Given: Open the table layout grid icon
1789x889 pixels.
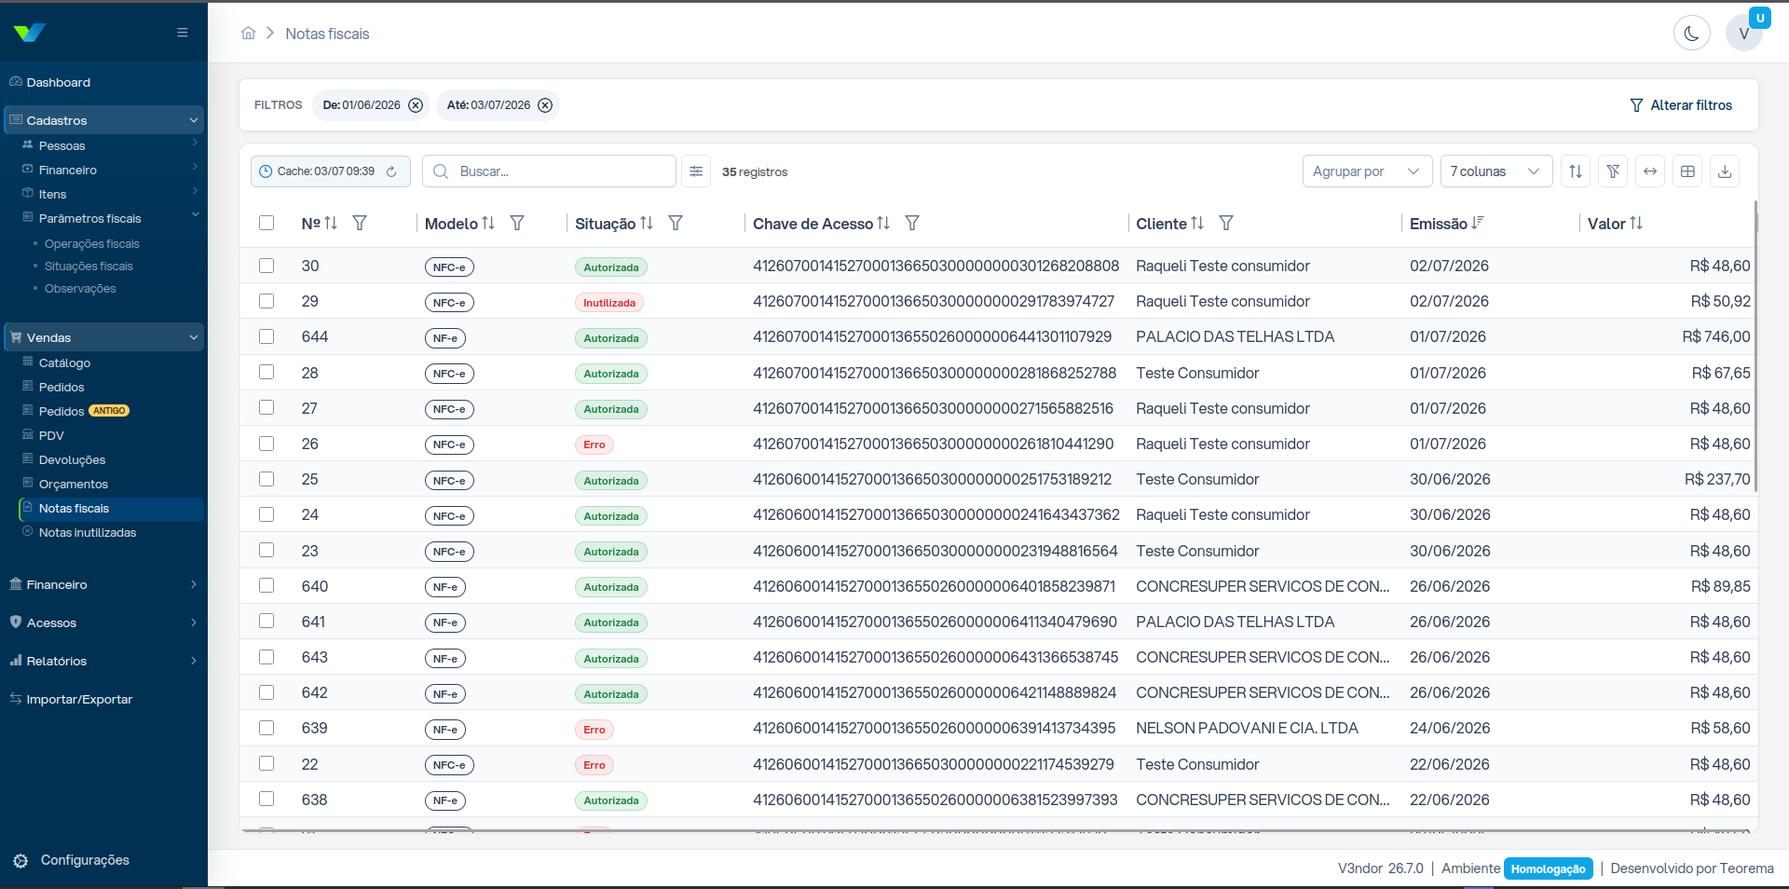Looking at the screenshot, I should coord(1687,171).
